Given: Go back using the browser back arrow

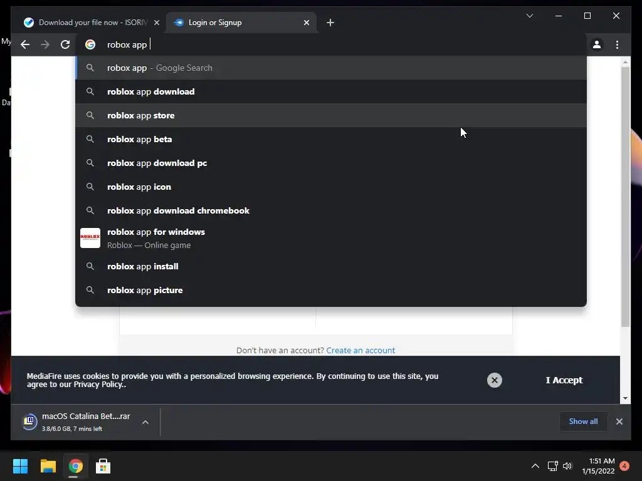Looking at the screenshot, I should (x=25, y=44).
